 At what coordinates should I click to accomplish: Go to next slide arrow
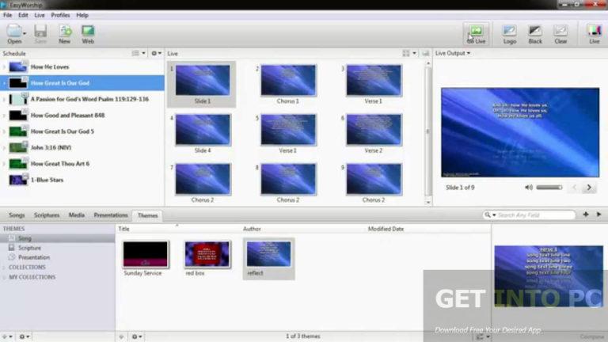coord(589,188)
